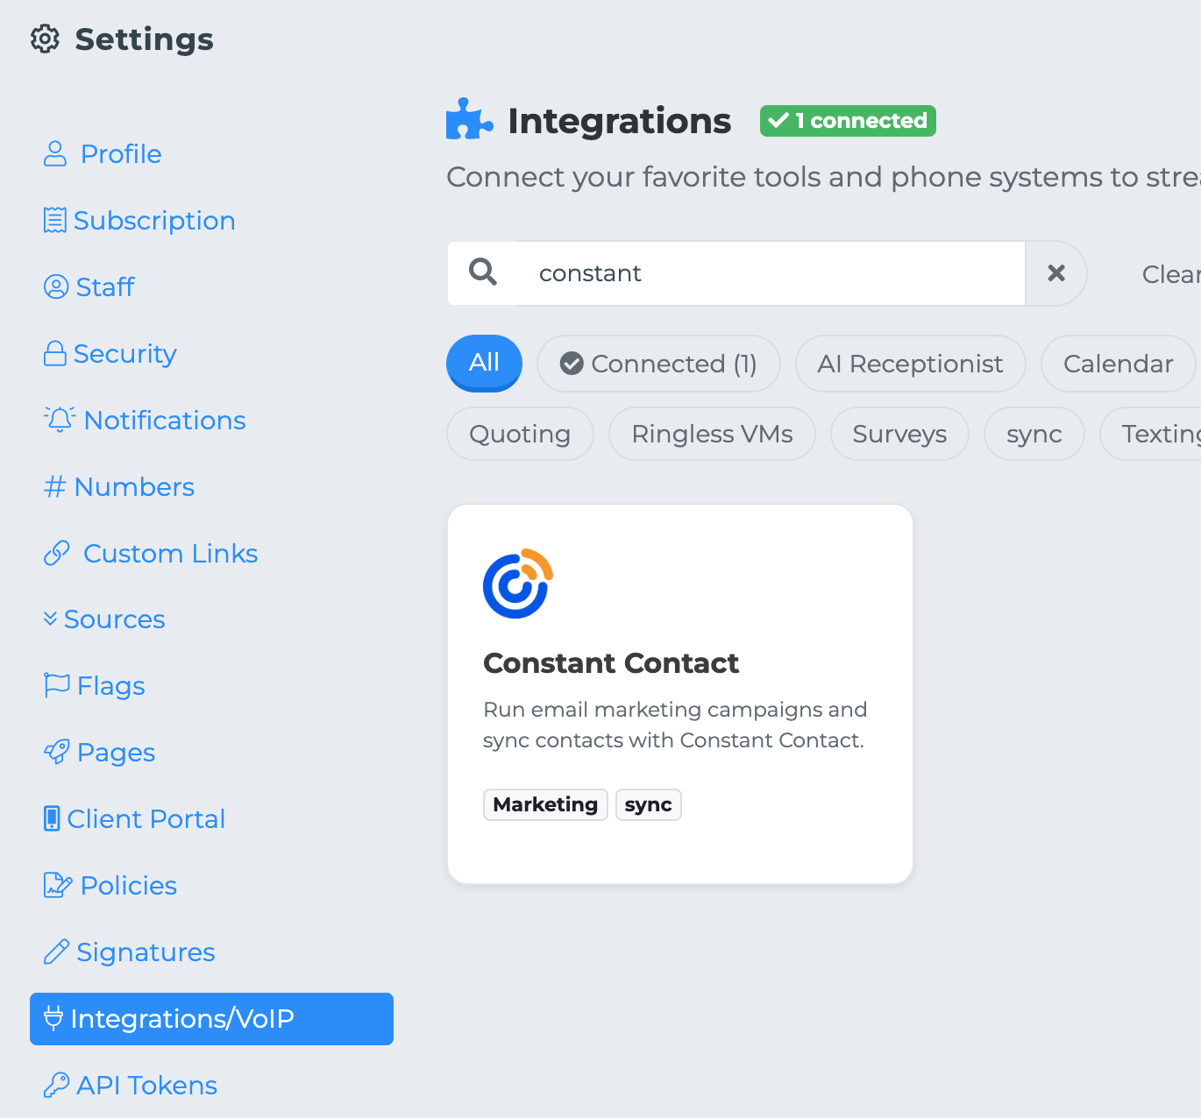
Task: Click the Notifications bell icon
Action: pyautogui.click(x=60, y=420)
